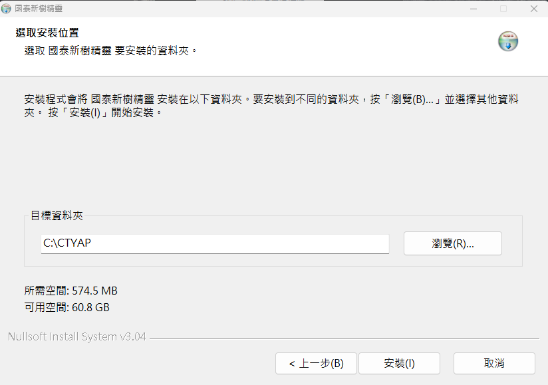
Task: Click the 所需空間: 574.5 MB text
Action: tap(71, 291)
